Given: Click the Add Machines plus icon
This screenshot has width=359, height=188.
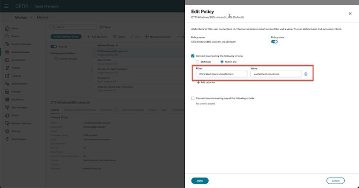Looking at the screenshot, I should (89, 36).
